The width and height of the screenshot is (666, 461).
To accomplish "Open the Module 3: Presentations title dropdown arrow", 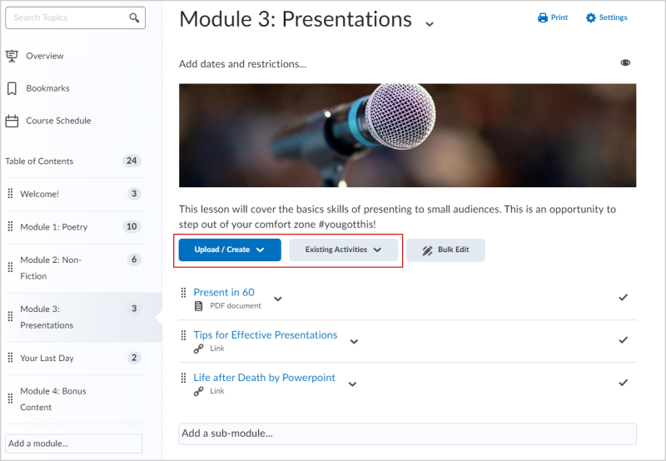I will pyautogui.click(x=430, y=23).
